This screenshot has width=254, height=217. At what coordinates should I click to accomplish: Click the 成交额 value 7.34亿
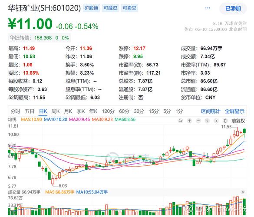point(208,56)
